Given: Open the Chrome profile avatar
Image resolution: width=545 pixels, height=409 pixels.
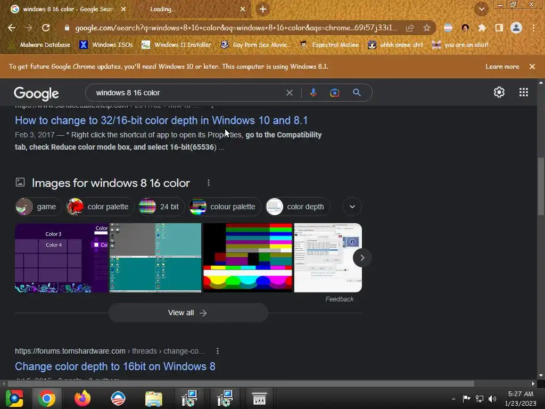Looking at the screenshot, I should click(x=516, y=28).
